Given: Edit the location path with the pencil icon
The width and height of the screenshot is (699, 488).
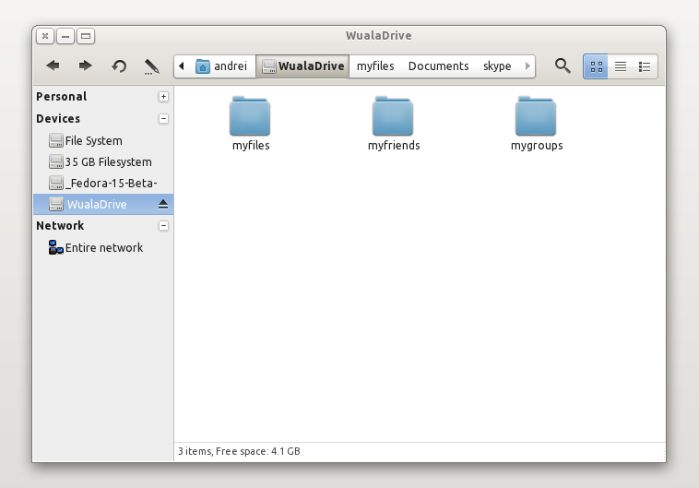Looking at the screenshot, I should 151,67.
